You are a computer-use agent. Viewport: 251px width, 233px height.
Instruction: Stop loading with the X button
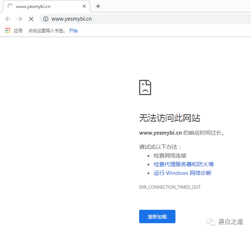point(31,19)
